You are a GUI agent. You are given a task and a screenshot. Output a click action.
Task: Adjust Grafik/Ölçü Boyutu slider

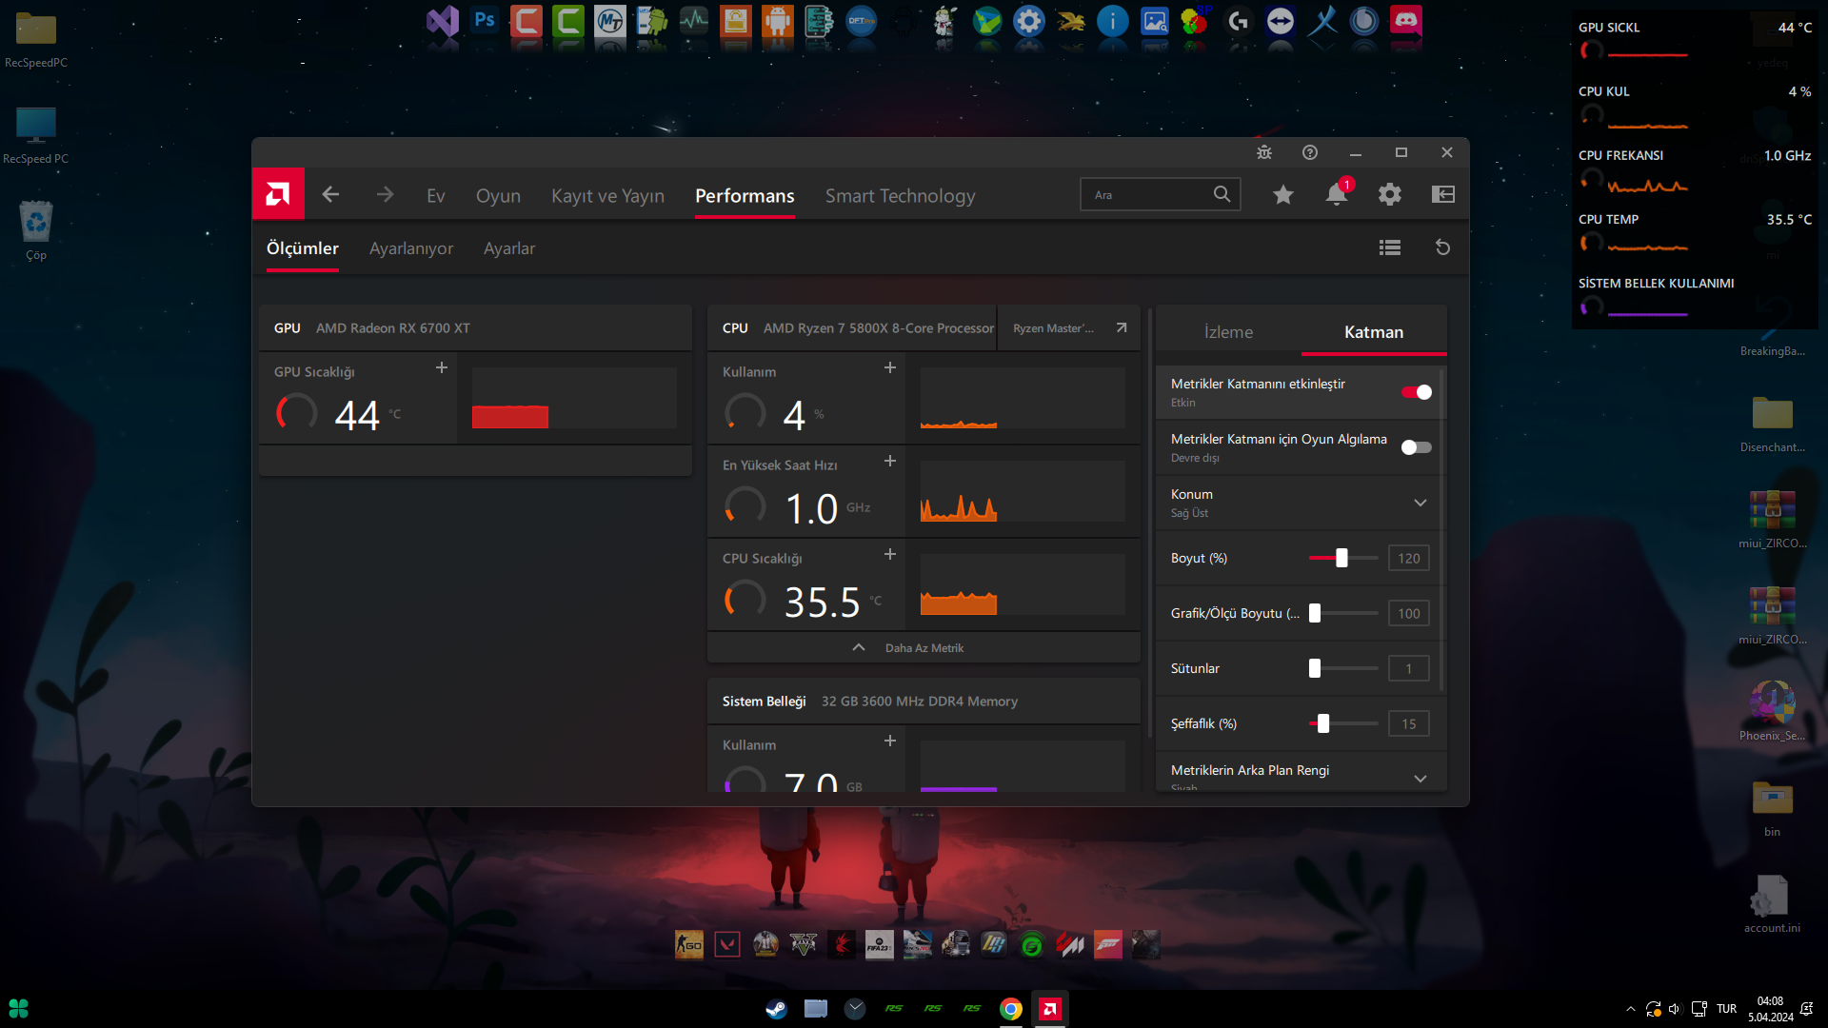tap(1342, 613)
